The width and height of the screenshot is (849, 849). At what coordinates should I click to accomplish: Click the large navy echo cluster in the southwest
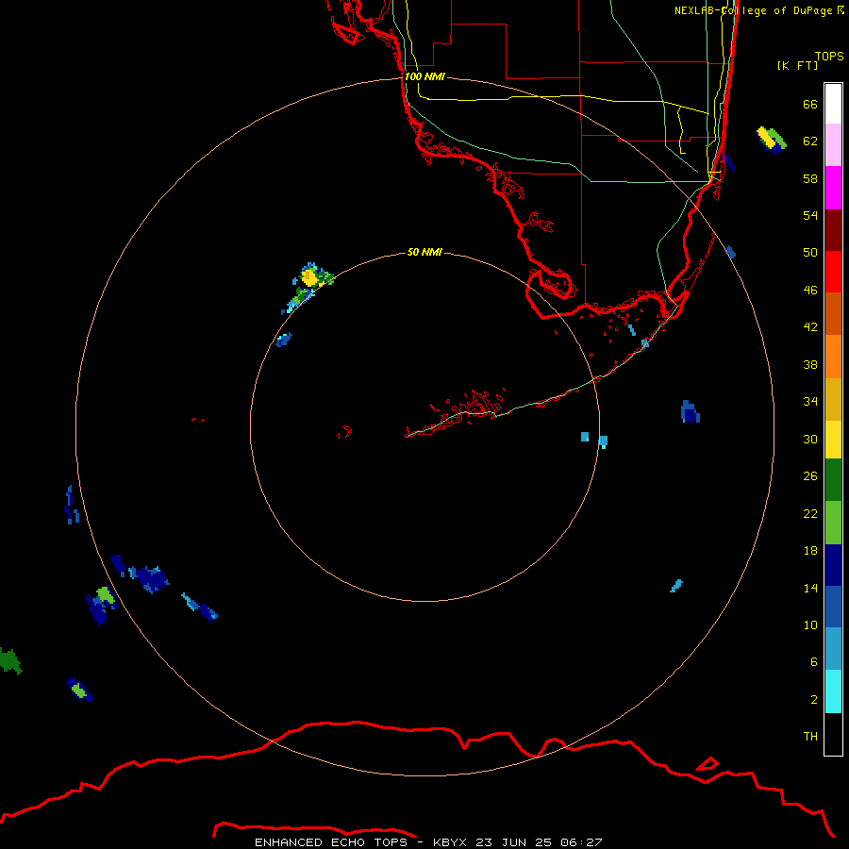(152, 579)
